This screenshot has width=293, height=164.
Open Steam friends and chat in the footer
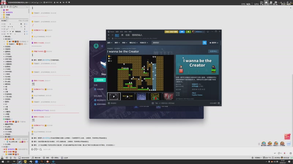coord(215,103)
